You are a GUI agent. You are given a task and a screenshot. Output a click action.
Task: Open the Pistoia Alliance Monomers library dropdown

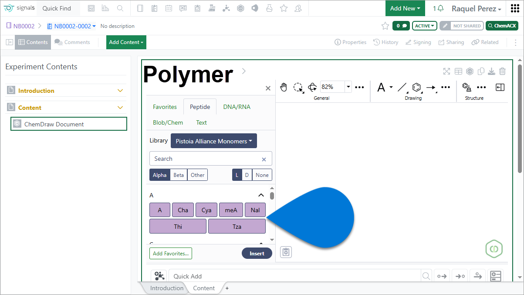tap(214, 141)
